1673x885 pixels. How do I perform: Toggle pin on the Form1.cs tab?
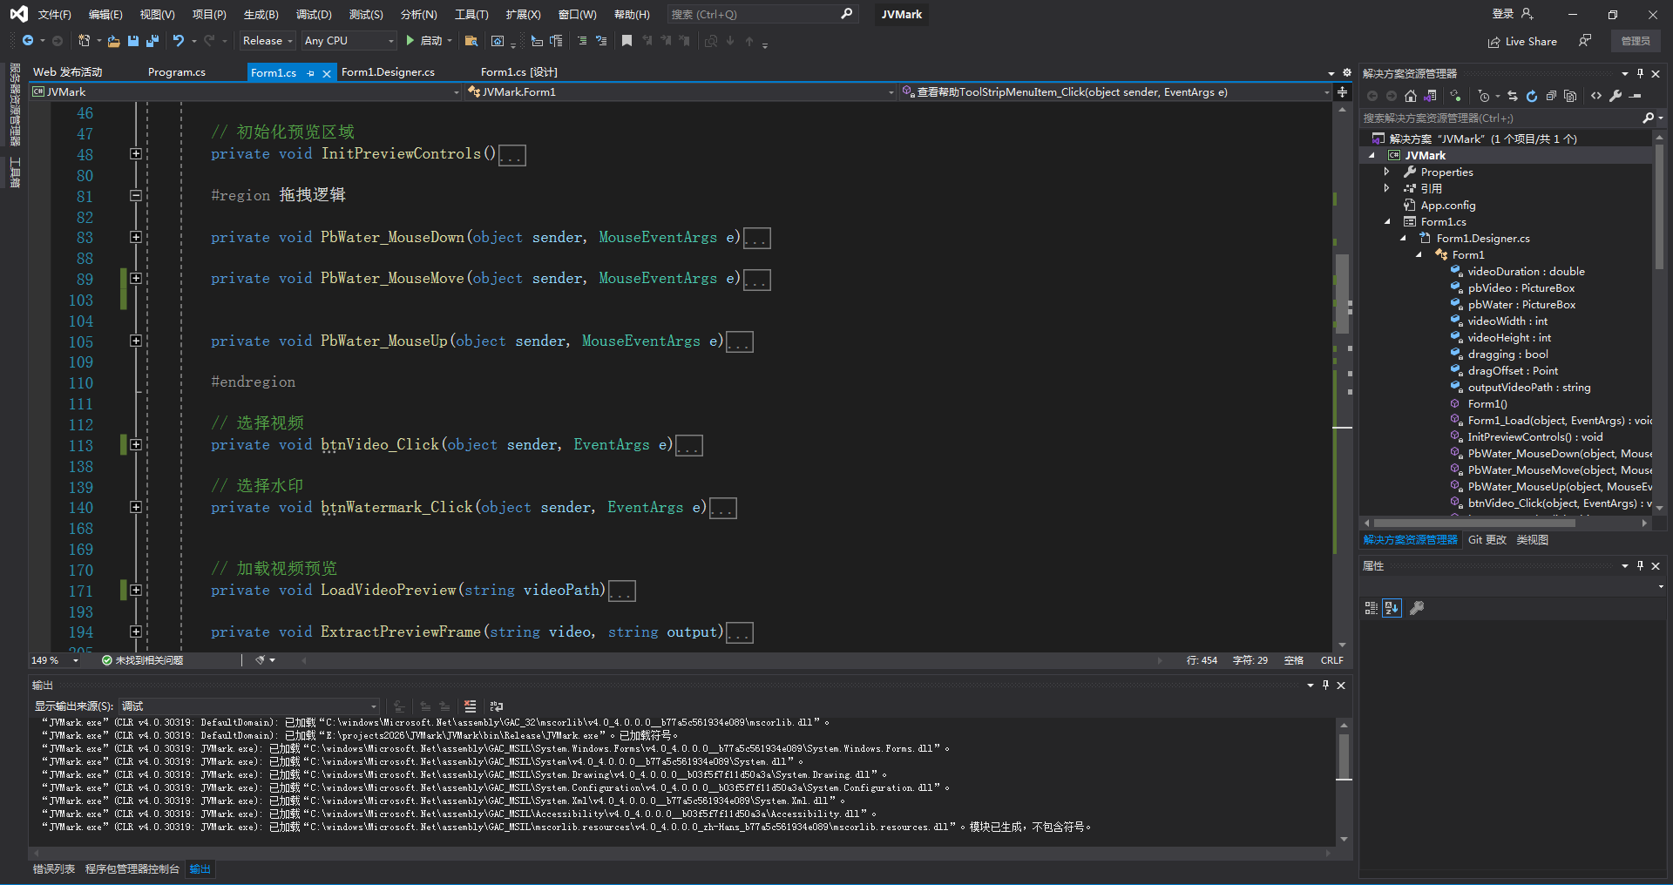311,73
